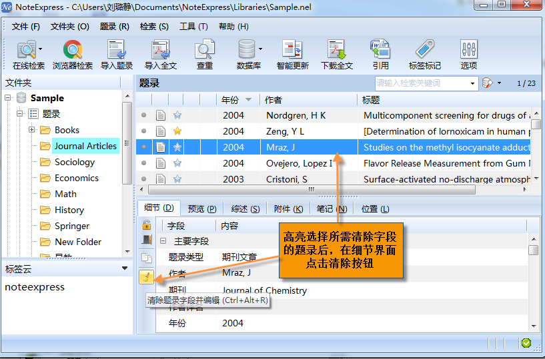Open the 文件夹 (O) menu
Screen dimensions: 545x359
[70, 27]
